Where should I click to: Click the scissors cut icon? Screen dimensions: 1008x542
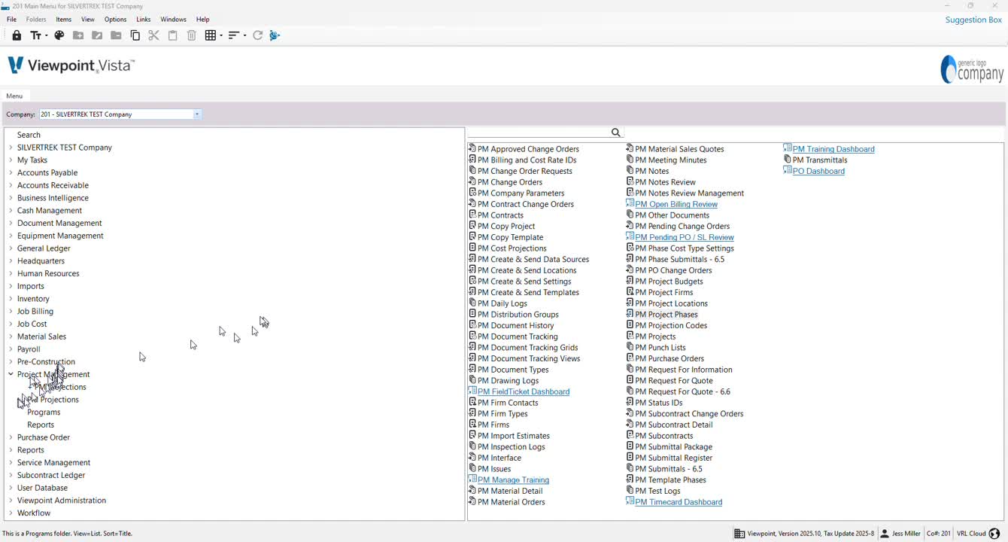point(154,35)
